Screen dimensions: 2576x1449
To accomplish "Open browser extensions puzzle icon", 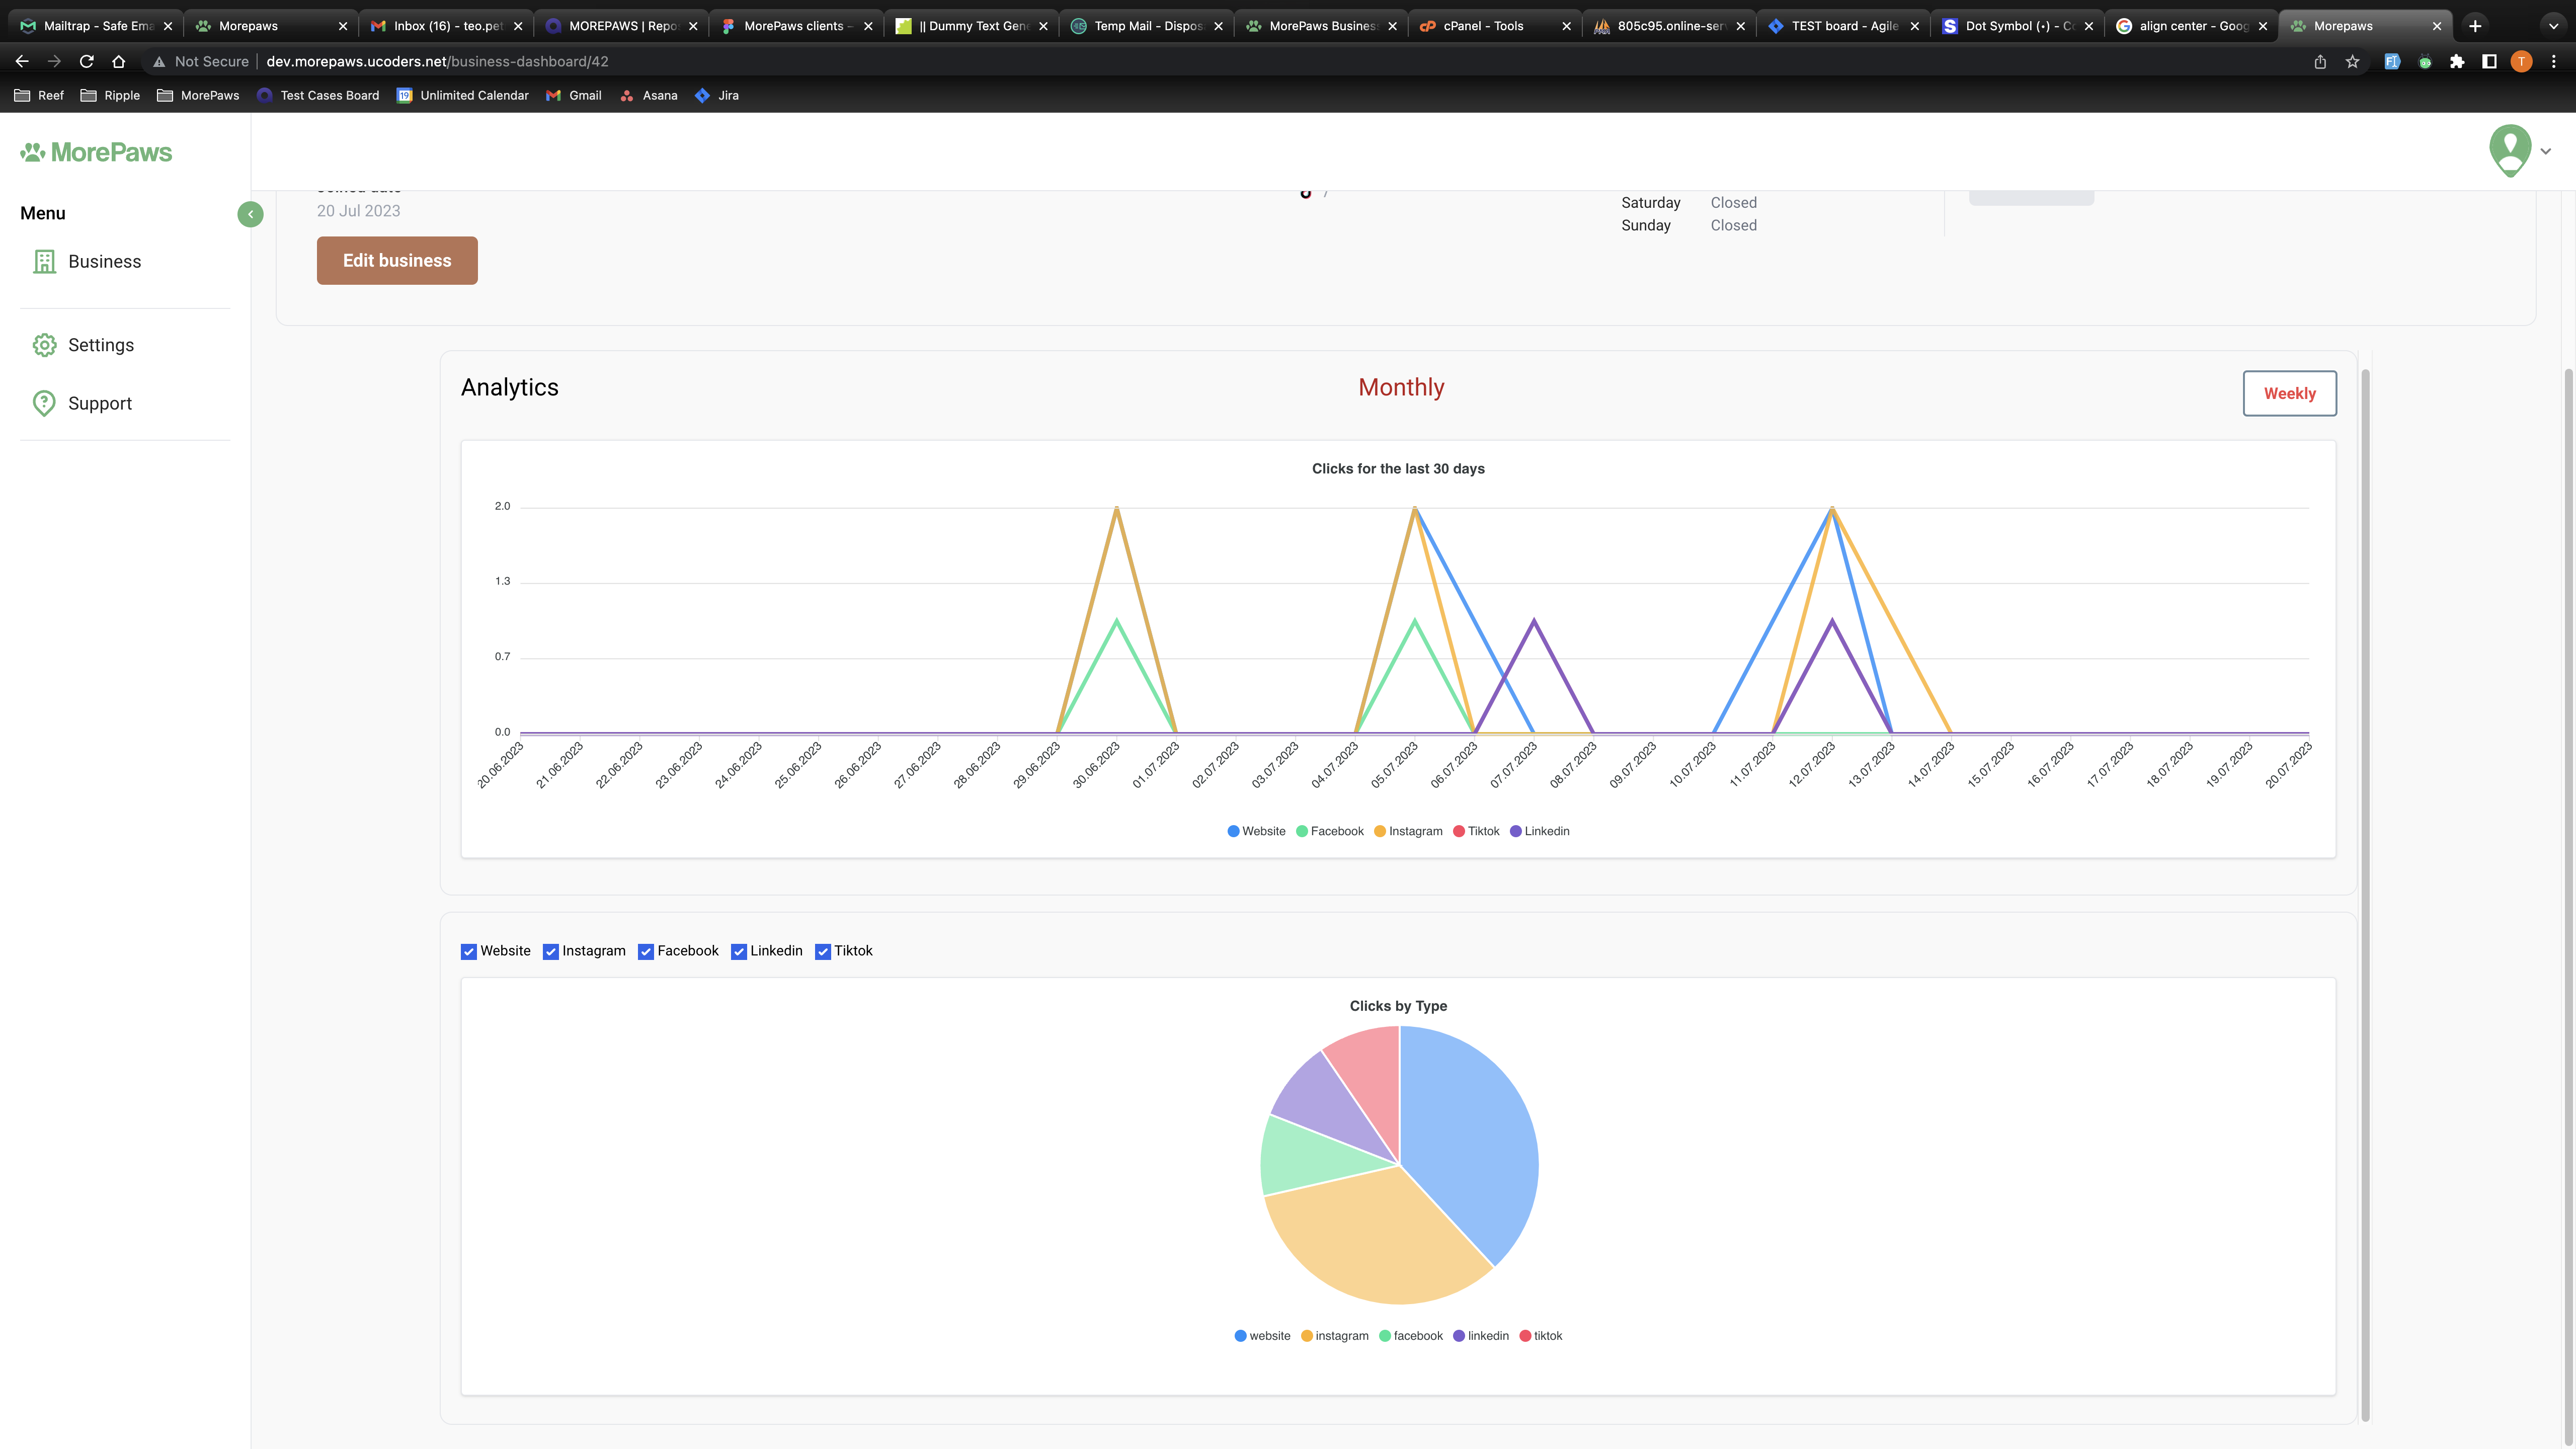I will pyautogui.click(x=2456, y=62).
